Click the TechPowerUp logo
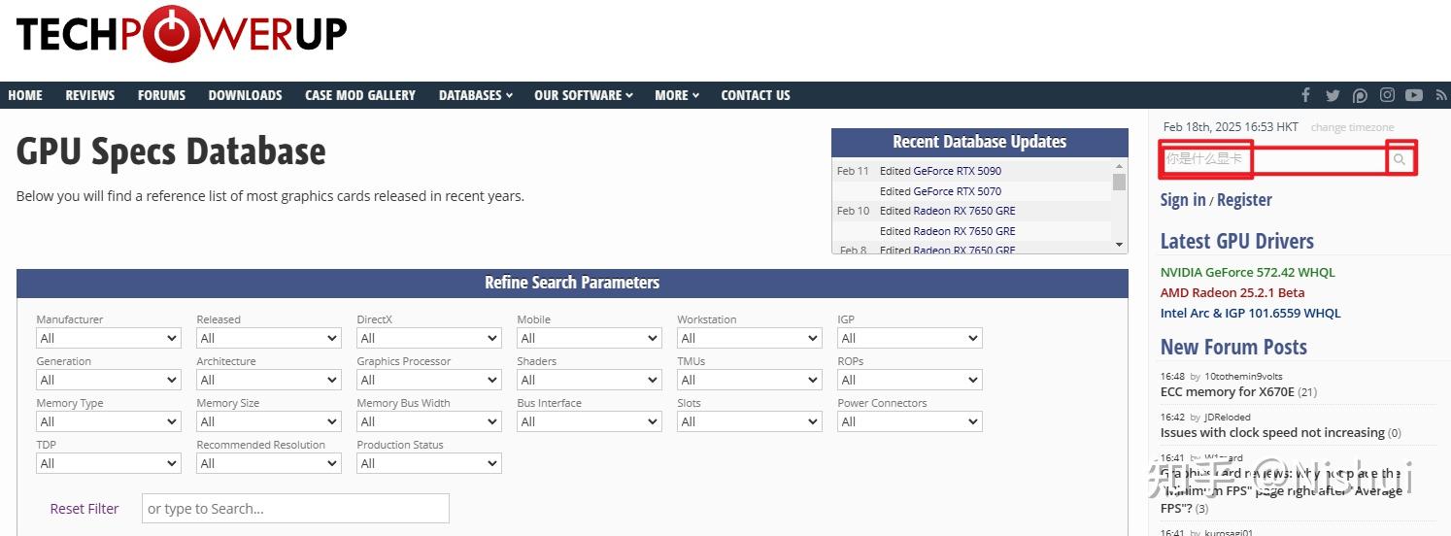The height and width of the screenshot is (536, 1451). 182,35
